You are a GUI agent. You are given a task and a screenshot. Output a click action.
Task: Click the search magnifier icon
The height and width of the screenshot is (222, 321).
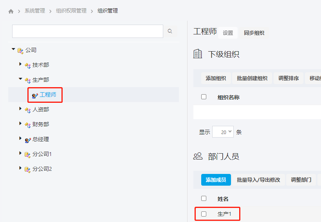click(170, 31)
